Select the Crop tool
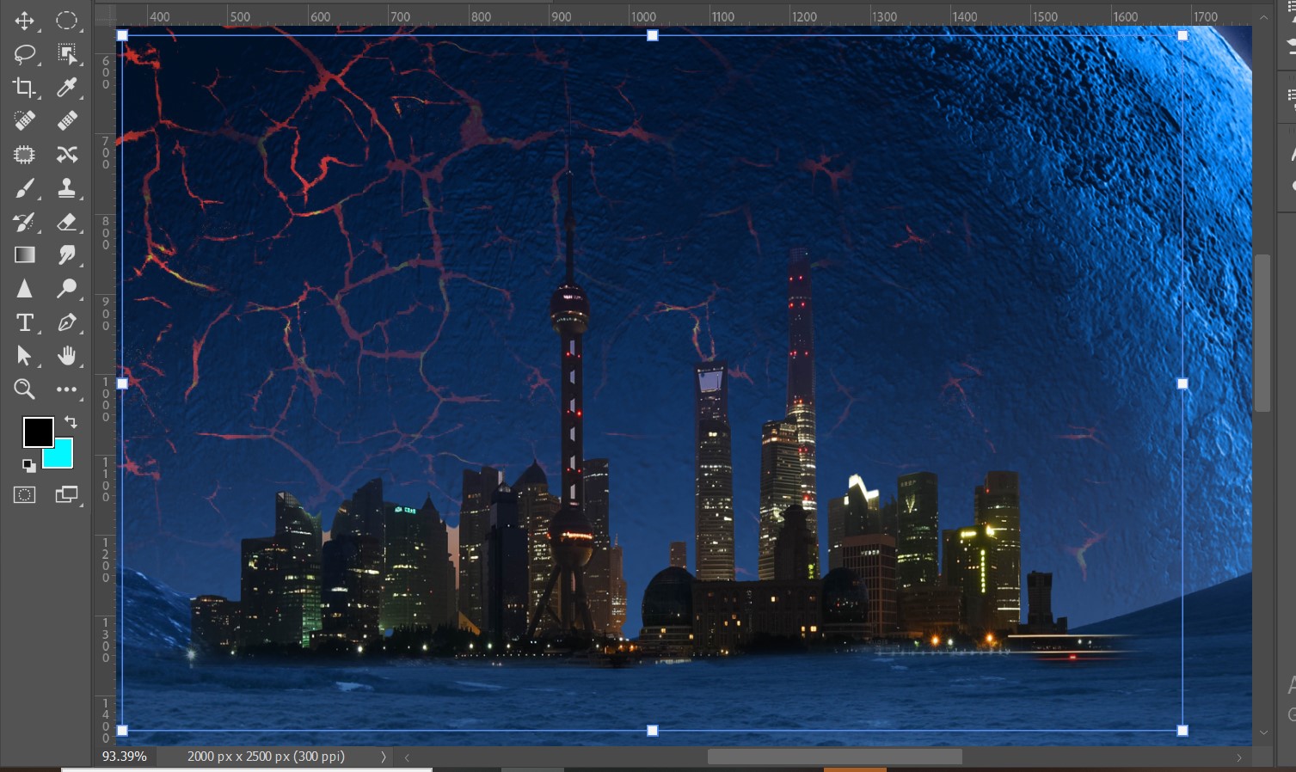 (x=24, y=88)
